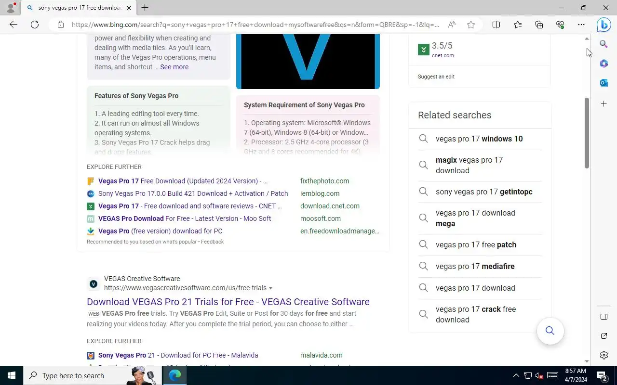Toggle sidebar panel layout icon

tap(604, 317)
